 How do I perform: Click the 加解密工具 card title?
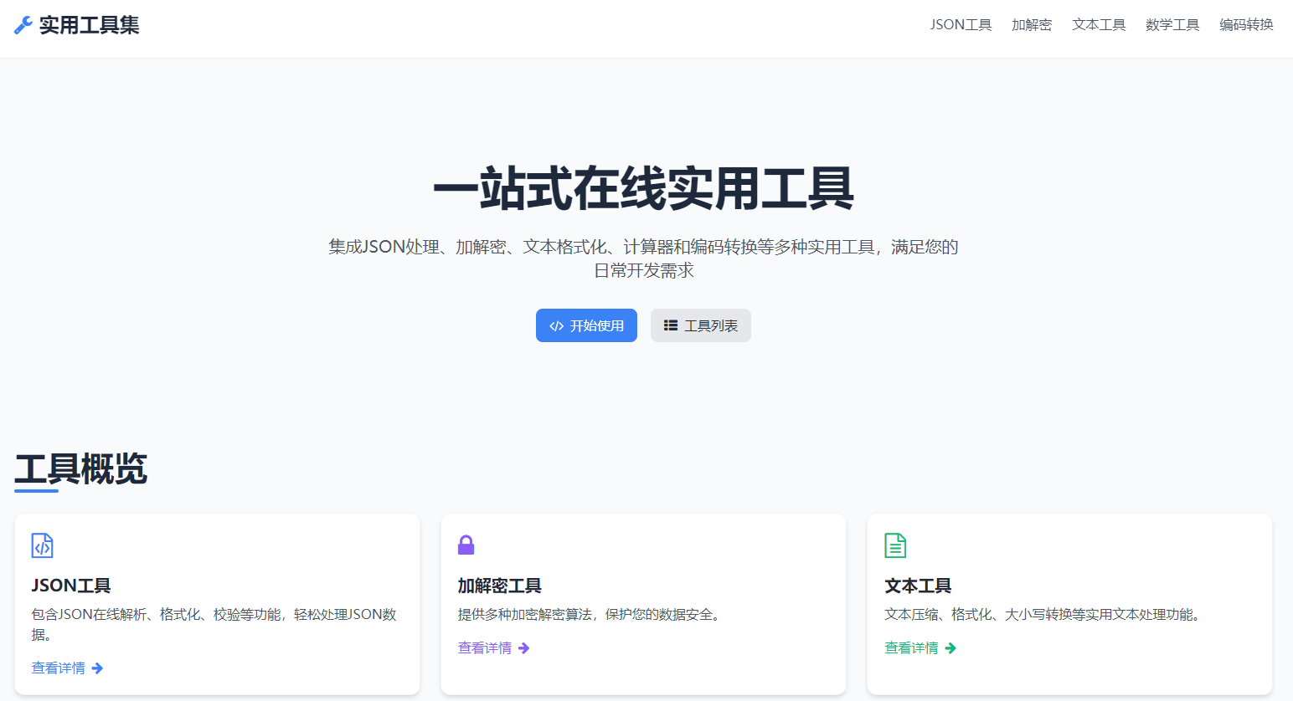pos(500,586)
